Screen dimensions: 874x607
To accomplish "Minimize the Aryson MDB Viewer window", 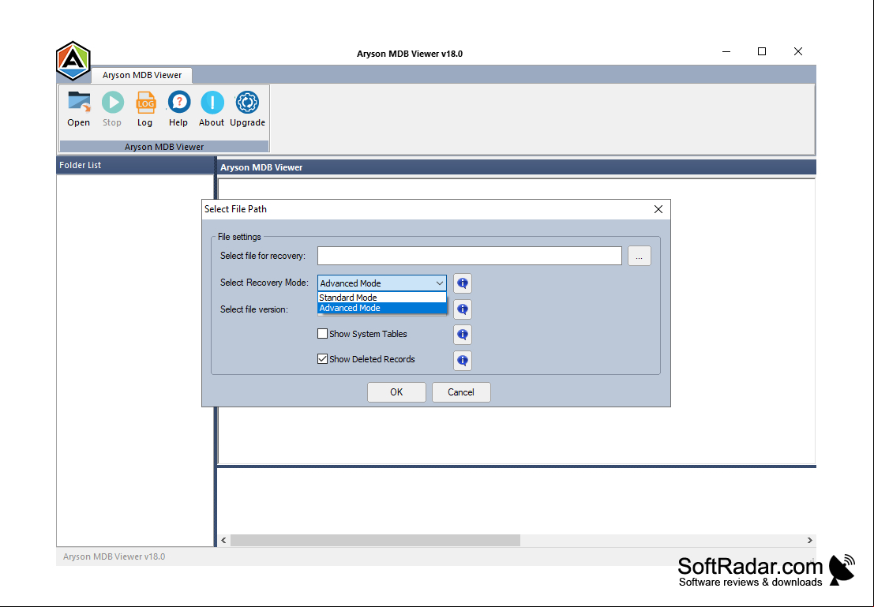I will 726,51.
